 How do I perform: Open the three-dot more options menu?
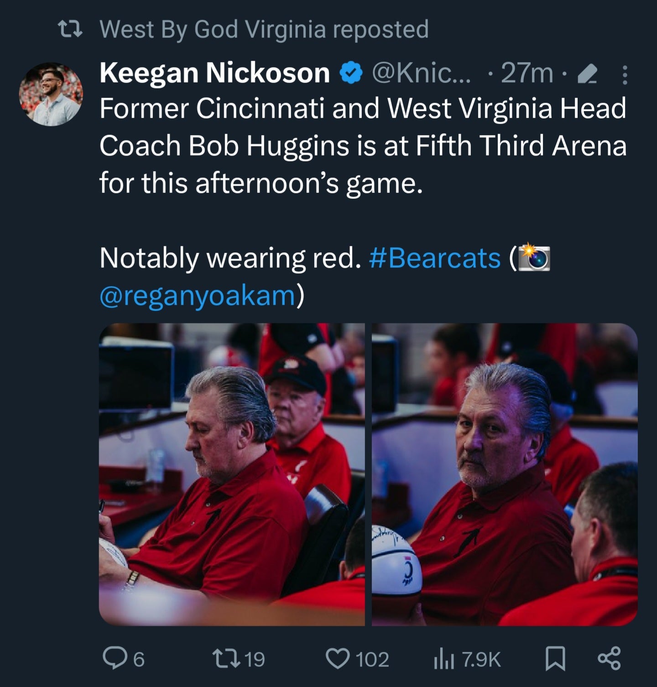(x=625, y=75)
